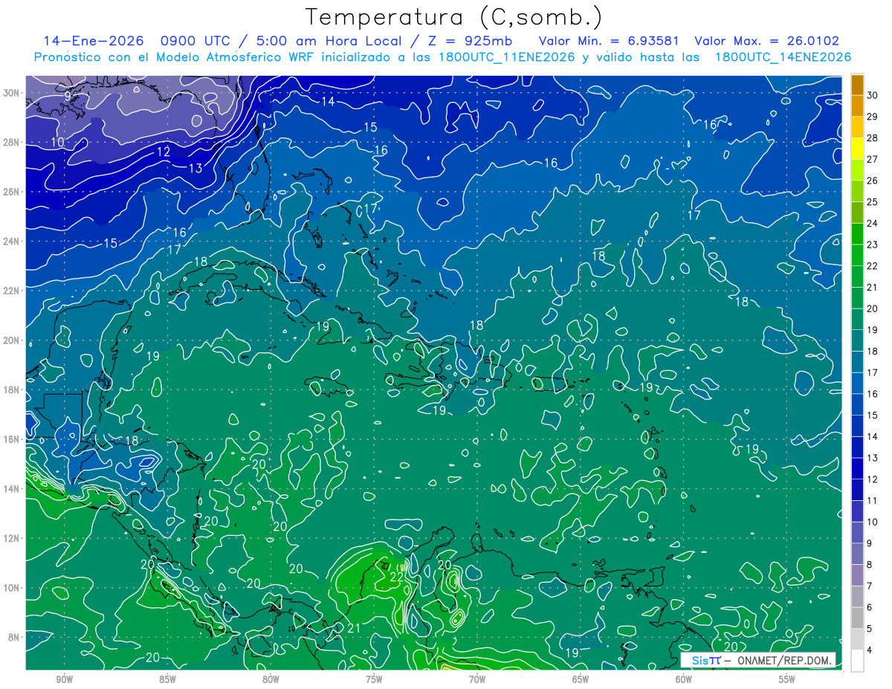The height and width of the screenshot is (689, 892).
Task: Click the '75W' longitude axis label
Action: 374,679
